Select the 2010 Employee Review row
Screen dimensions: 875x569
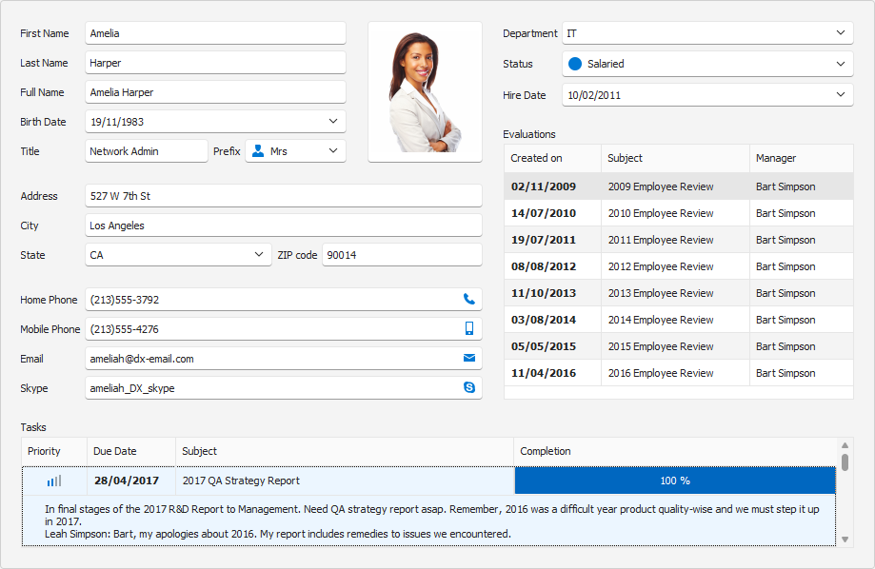pyautogui.click(x=679, y=213)
